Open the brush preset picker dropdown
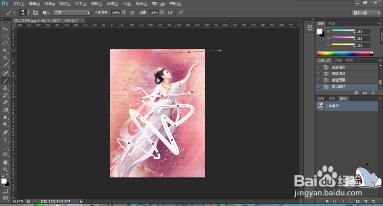The image size is (383, 206). point(28,13)
